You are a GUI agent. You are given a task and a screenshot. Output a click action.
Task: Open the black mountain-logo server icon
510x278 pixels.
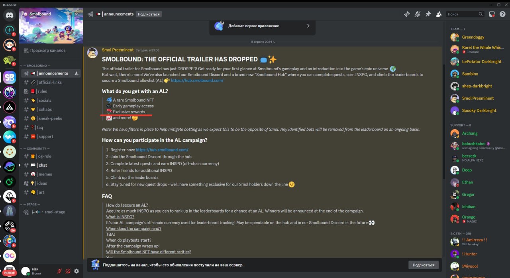click(x=10, y=107)
